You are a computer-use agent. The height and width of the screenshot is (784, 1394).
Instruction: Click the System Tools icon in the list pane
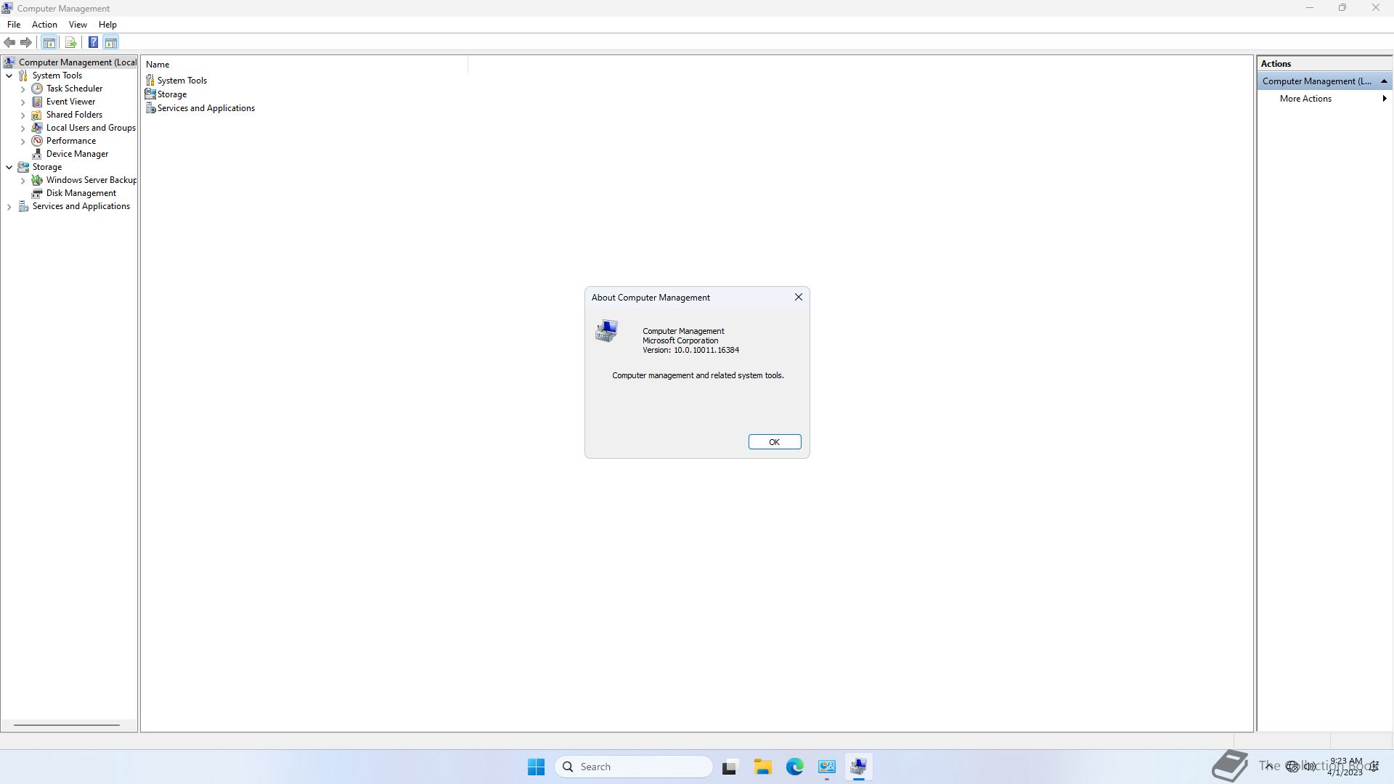click(150, 81)
